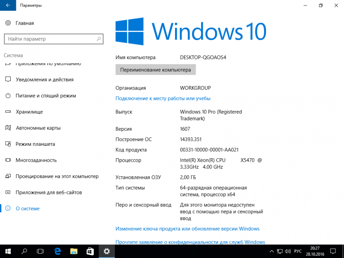Open Подключение к месту работы или учебы link

[163, 98]
